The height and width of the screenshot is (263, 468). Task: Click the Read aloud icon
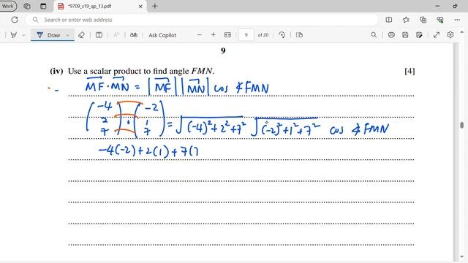click(116, 35)
